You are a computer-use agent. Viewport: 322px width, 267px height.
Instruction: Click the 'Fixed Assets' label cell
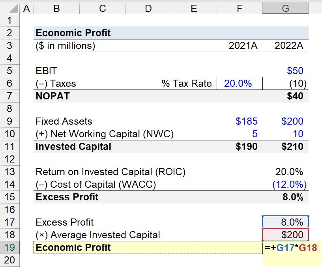coord(64,121)
